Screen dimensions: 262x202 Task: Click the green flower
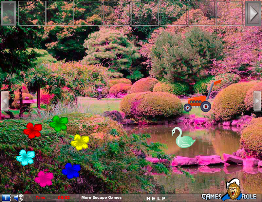click(59, 123)
